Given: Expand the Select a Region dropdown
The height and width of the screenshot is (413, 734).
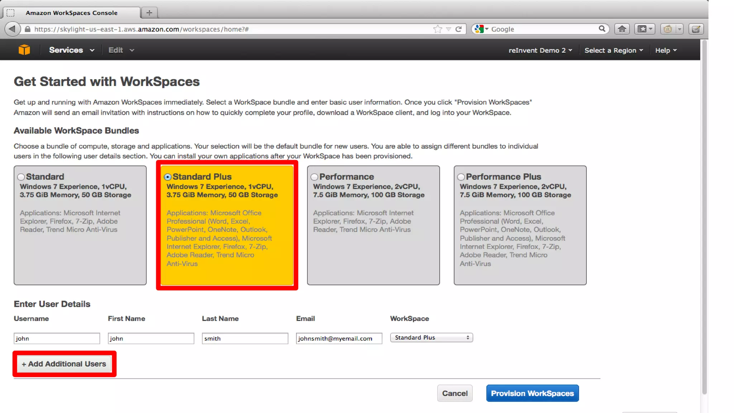Looking at the screenshot, I should pyautogui.click(x=614, y=51).
